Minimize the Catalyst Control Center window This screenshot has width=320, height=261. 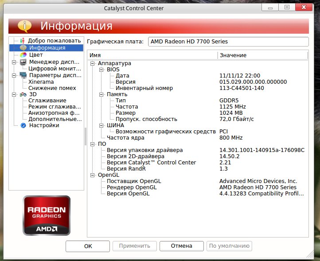270,8
